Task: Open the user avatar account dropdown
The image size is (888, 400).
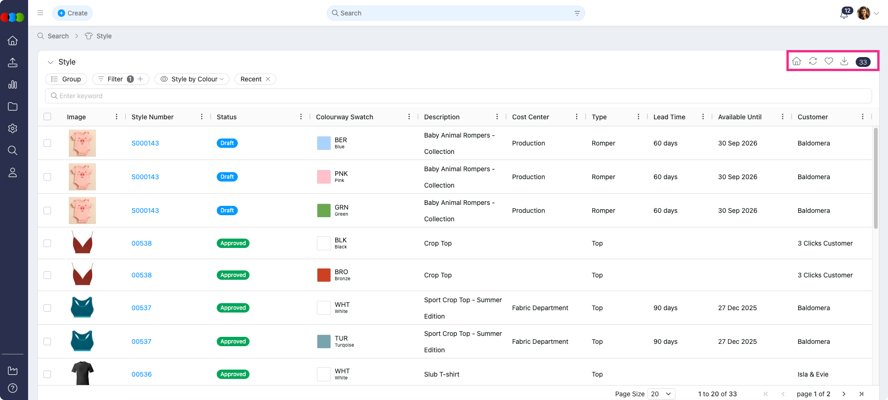Action: [x=868, y=13]
